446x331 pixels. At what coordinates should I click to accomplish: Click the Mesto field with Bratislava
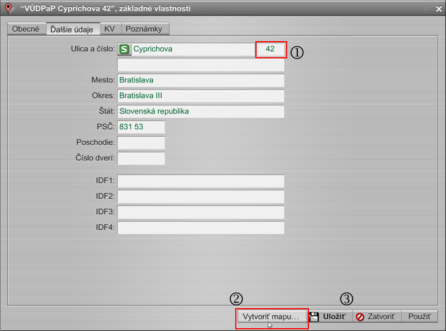[201, 81]
